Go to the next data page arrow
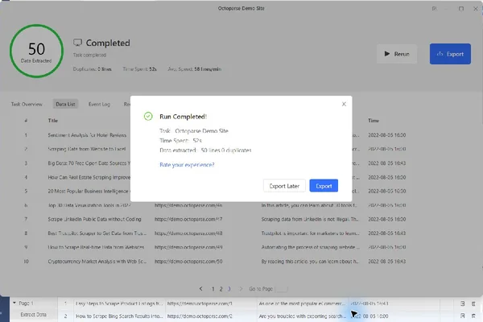 [x=241, y=289]
